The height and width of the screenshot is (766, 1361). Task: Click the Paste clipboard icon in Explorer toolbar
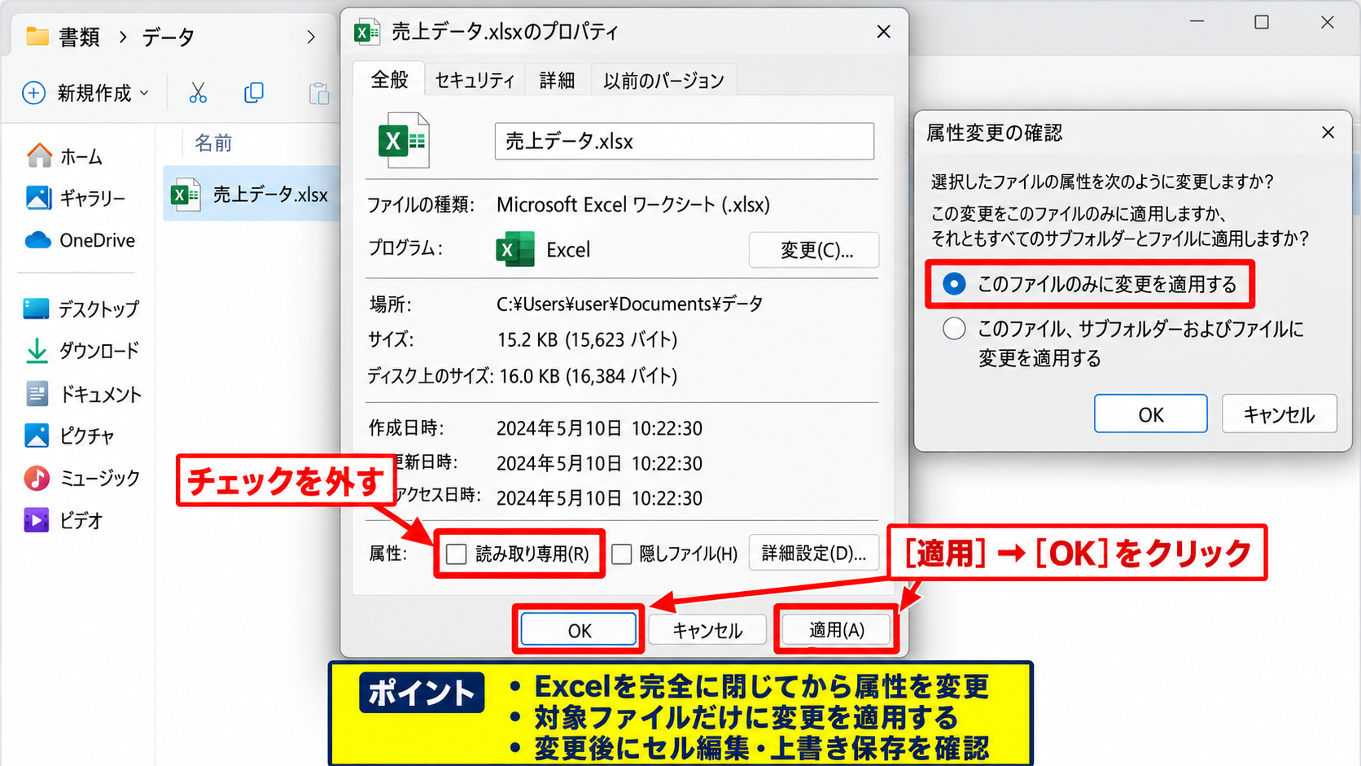coord(319,94)
